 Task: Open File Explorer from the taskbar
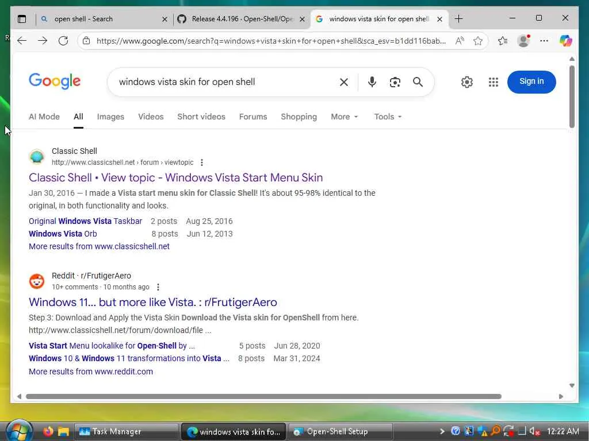(63, 432)
